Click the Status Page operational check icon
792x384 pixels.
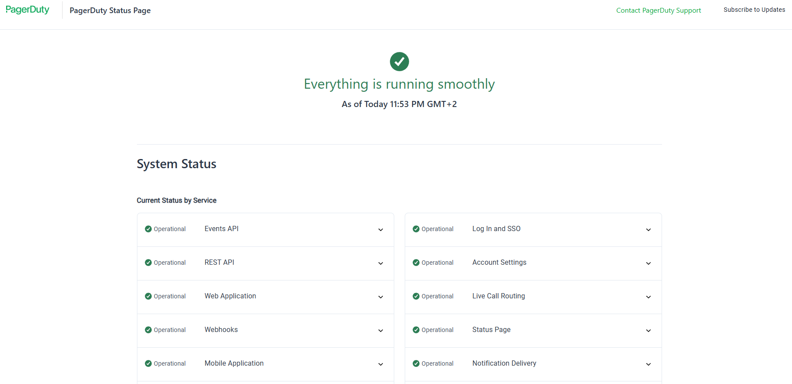[416, 330]
